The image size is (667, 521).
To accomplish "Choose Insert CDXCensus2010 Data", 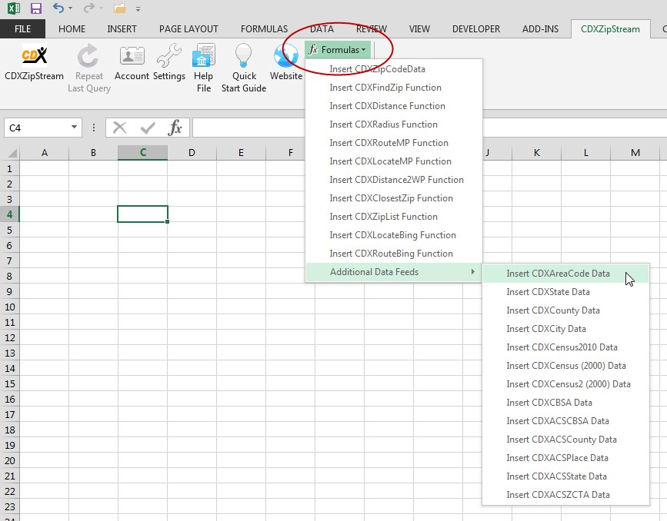I will tap(565, 347).
